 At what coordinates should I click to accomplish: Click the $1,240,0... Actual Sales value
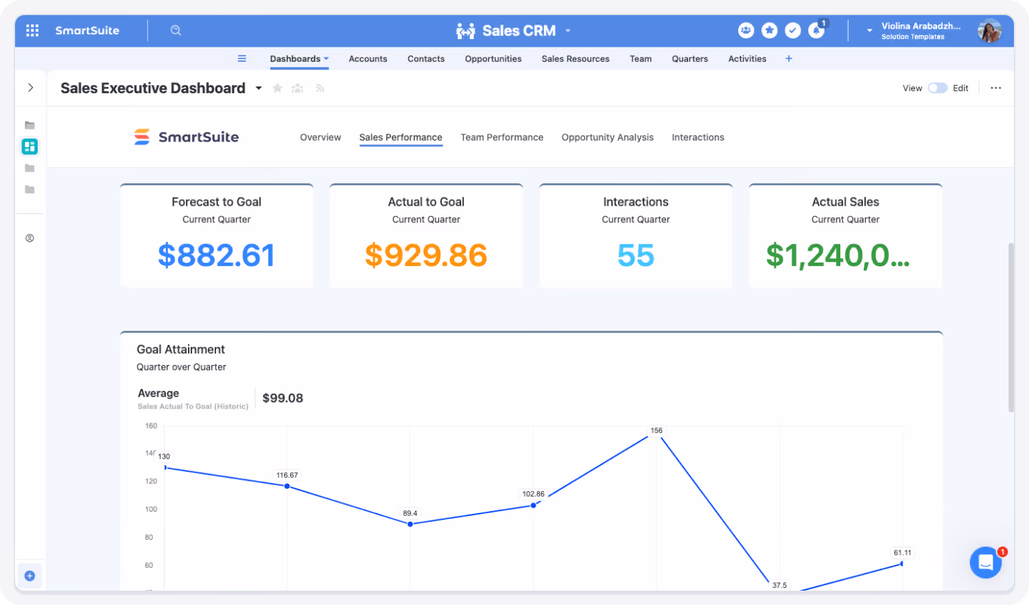[x=838, y=255]
